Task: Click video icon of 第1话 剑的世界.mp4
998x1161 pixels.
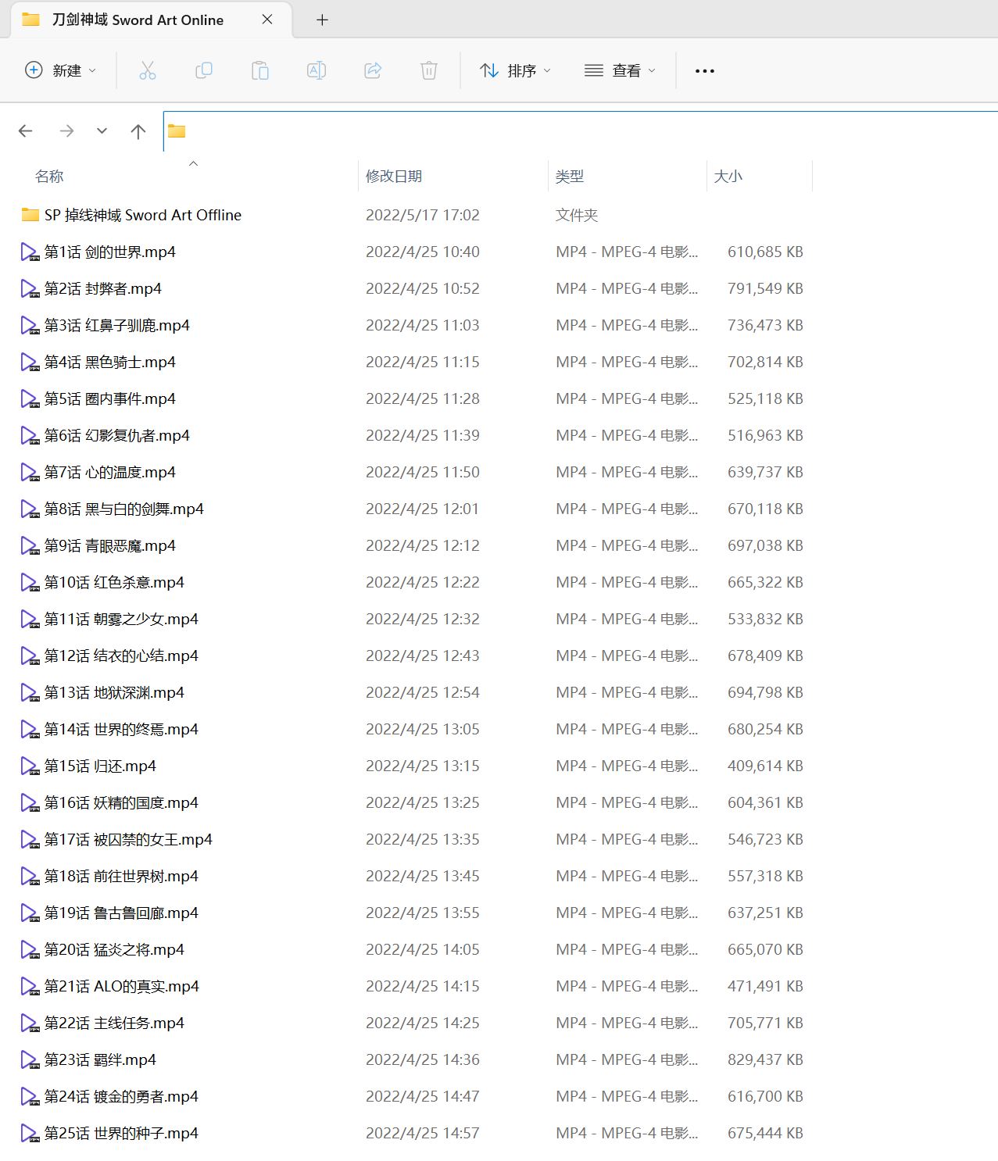Action: (x=30, y=252)
